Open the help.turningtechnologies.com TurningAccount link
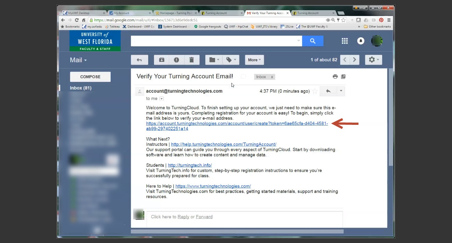The width and height of the screenshot is (452, 243). point(224,144)
